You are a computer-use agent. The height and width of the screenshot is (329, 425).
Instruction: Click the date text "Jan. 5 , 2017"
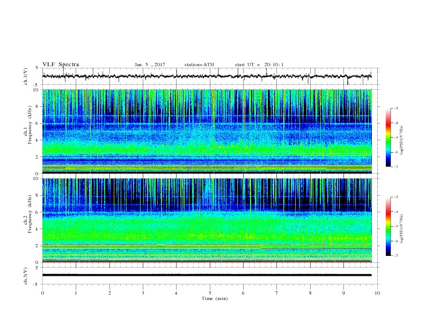pos(150,65)
